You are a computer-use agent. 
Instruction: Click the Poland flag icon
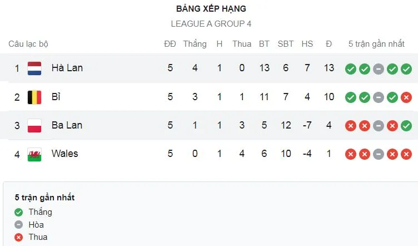click(35, 125)
